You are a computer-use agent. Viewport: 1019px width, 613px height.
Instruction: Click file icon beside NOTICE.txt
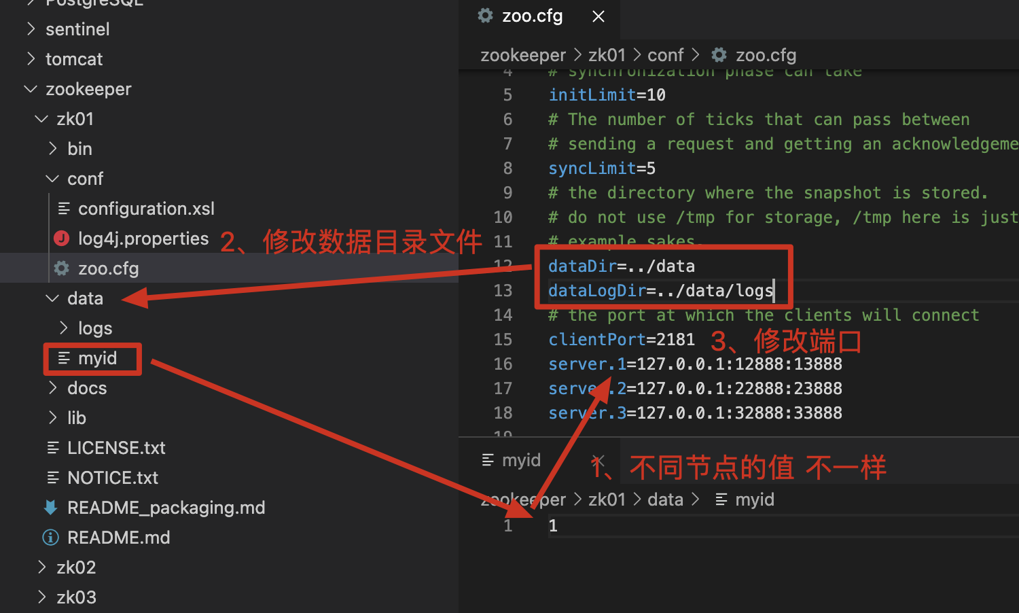53,477
